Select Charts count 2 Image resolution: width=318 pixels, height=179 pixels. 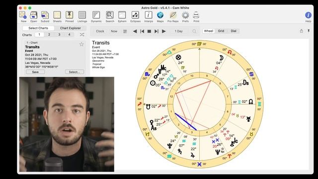point(49,35)
